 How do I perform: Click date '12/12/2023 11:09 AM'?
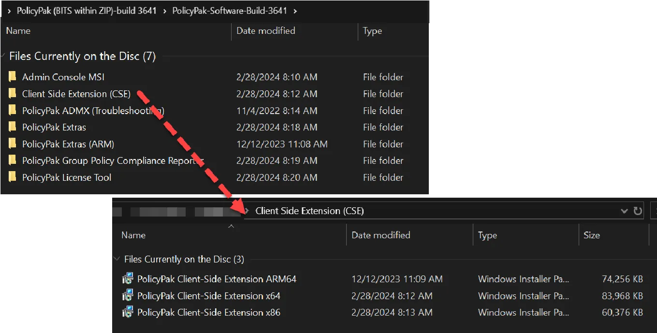pyautogui.click(x=397, y=279)
